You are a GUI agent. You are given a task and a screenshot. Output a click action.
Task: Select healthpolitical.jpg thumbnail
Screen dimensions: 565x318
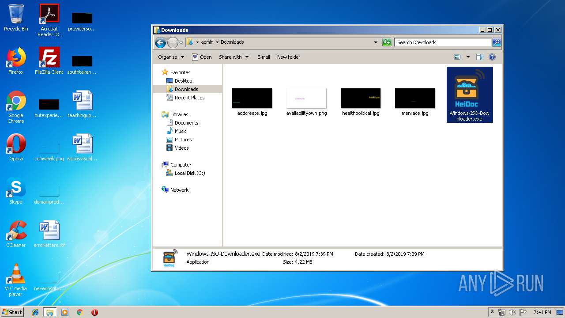click(x=361, y=102)
